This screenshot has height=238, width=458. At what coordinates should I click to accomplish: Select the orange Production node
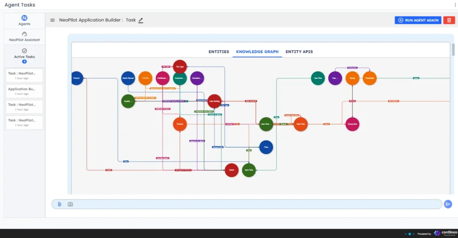(x=369, y=78)
